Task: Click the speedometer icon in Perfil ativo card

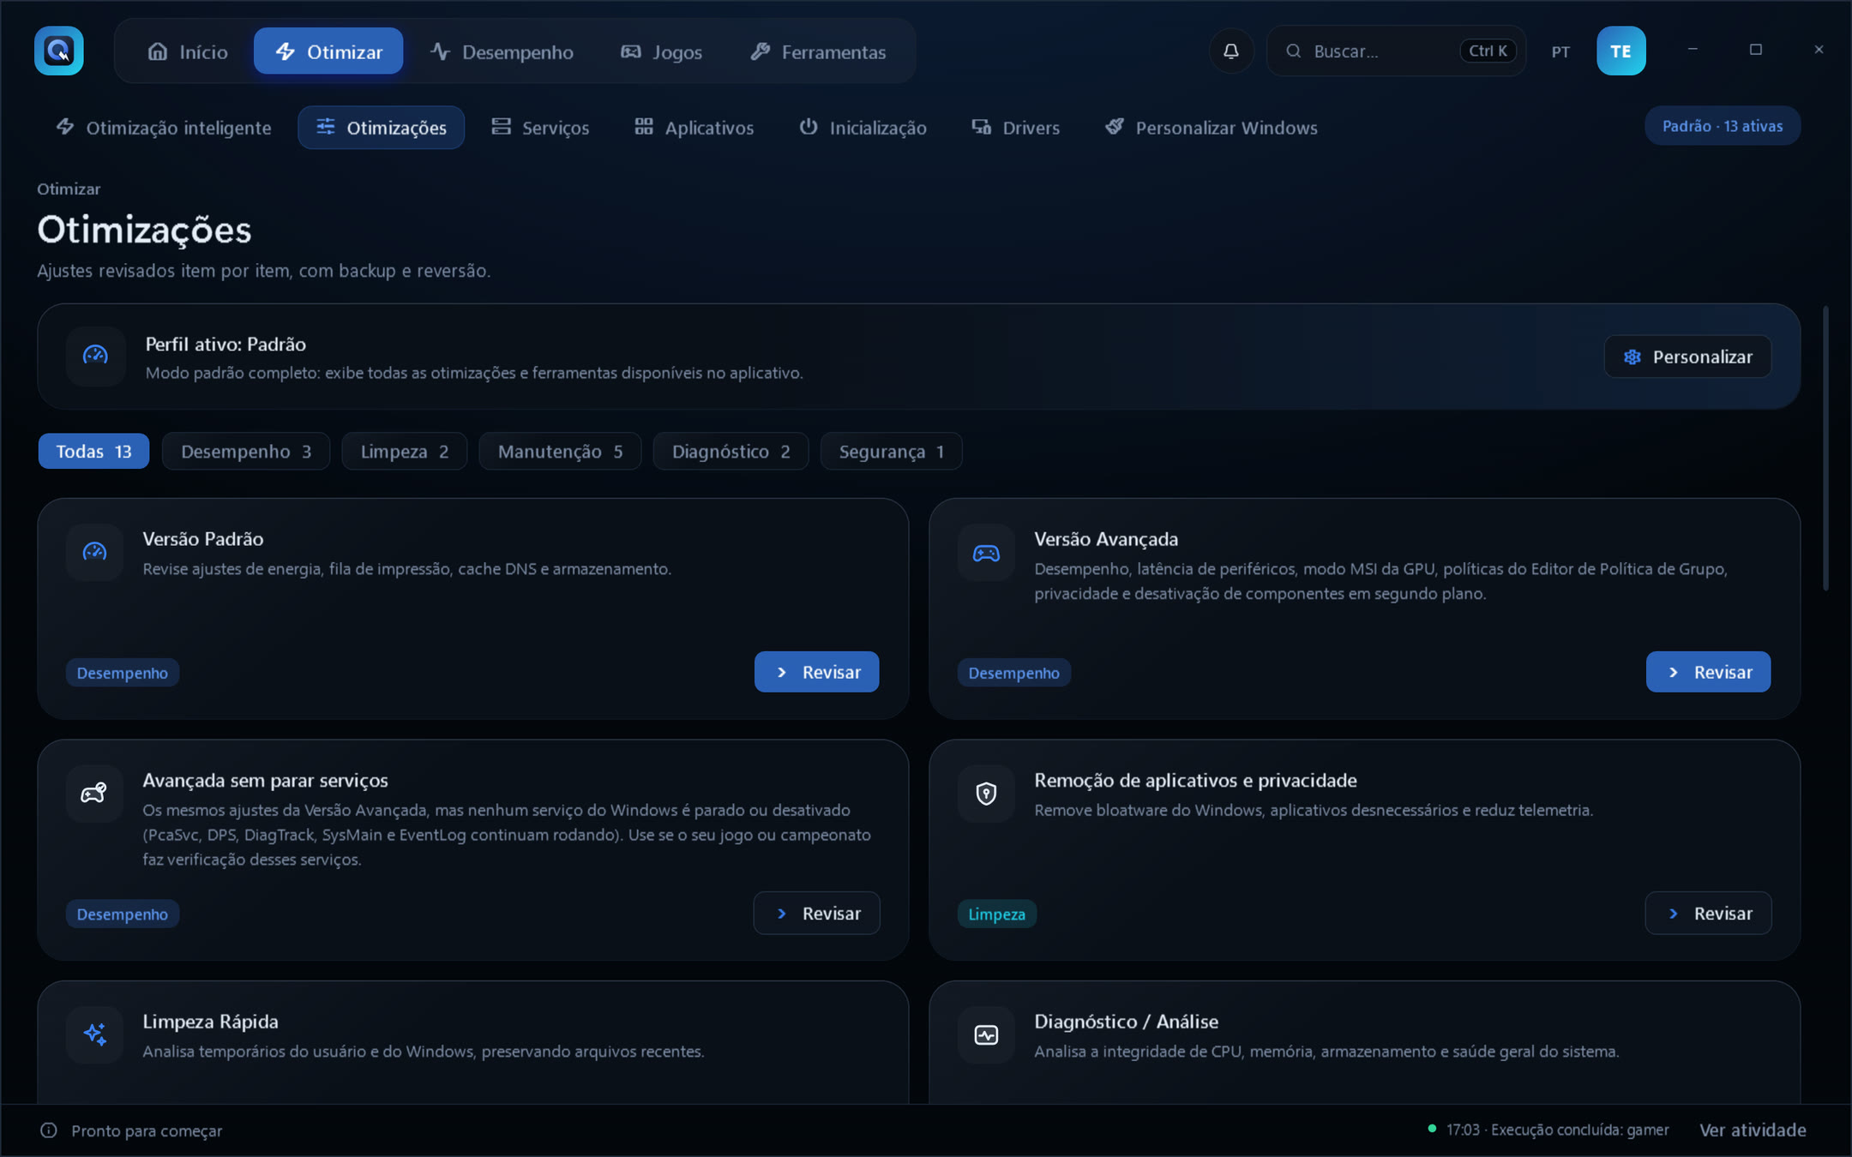Action: 95,356
